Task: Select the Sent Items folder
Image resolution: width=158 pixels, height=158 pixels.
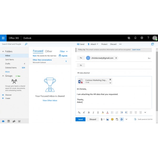Action: pyautogui.click(x=9, y=60)
